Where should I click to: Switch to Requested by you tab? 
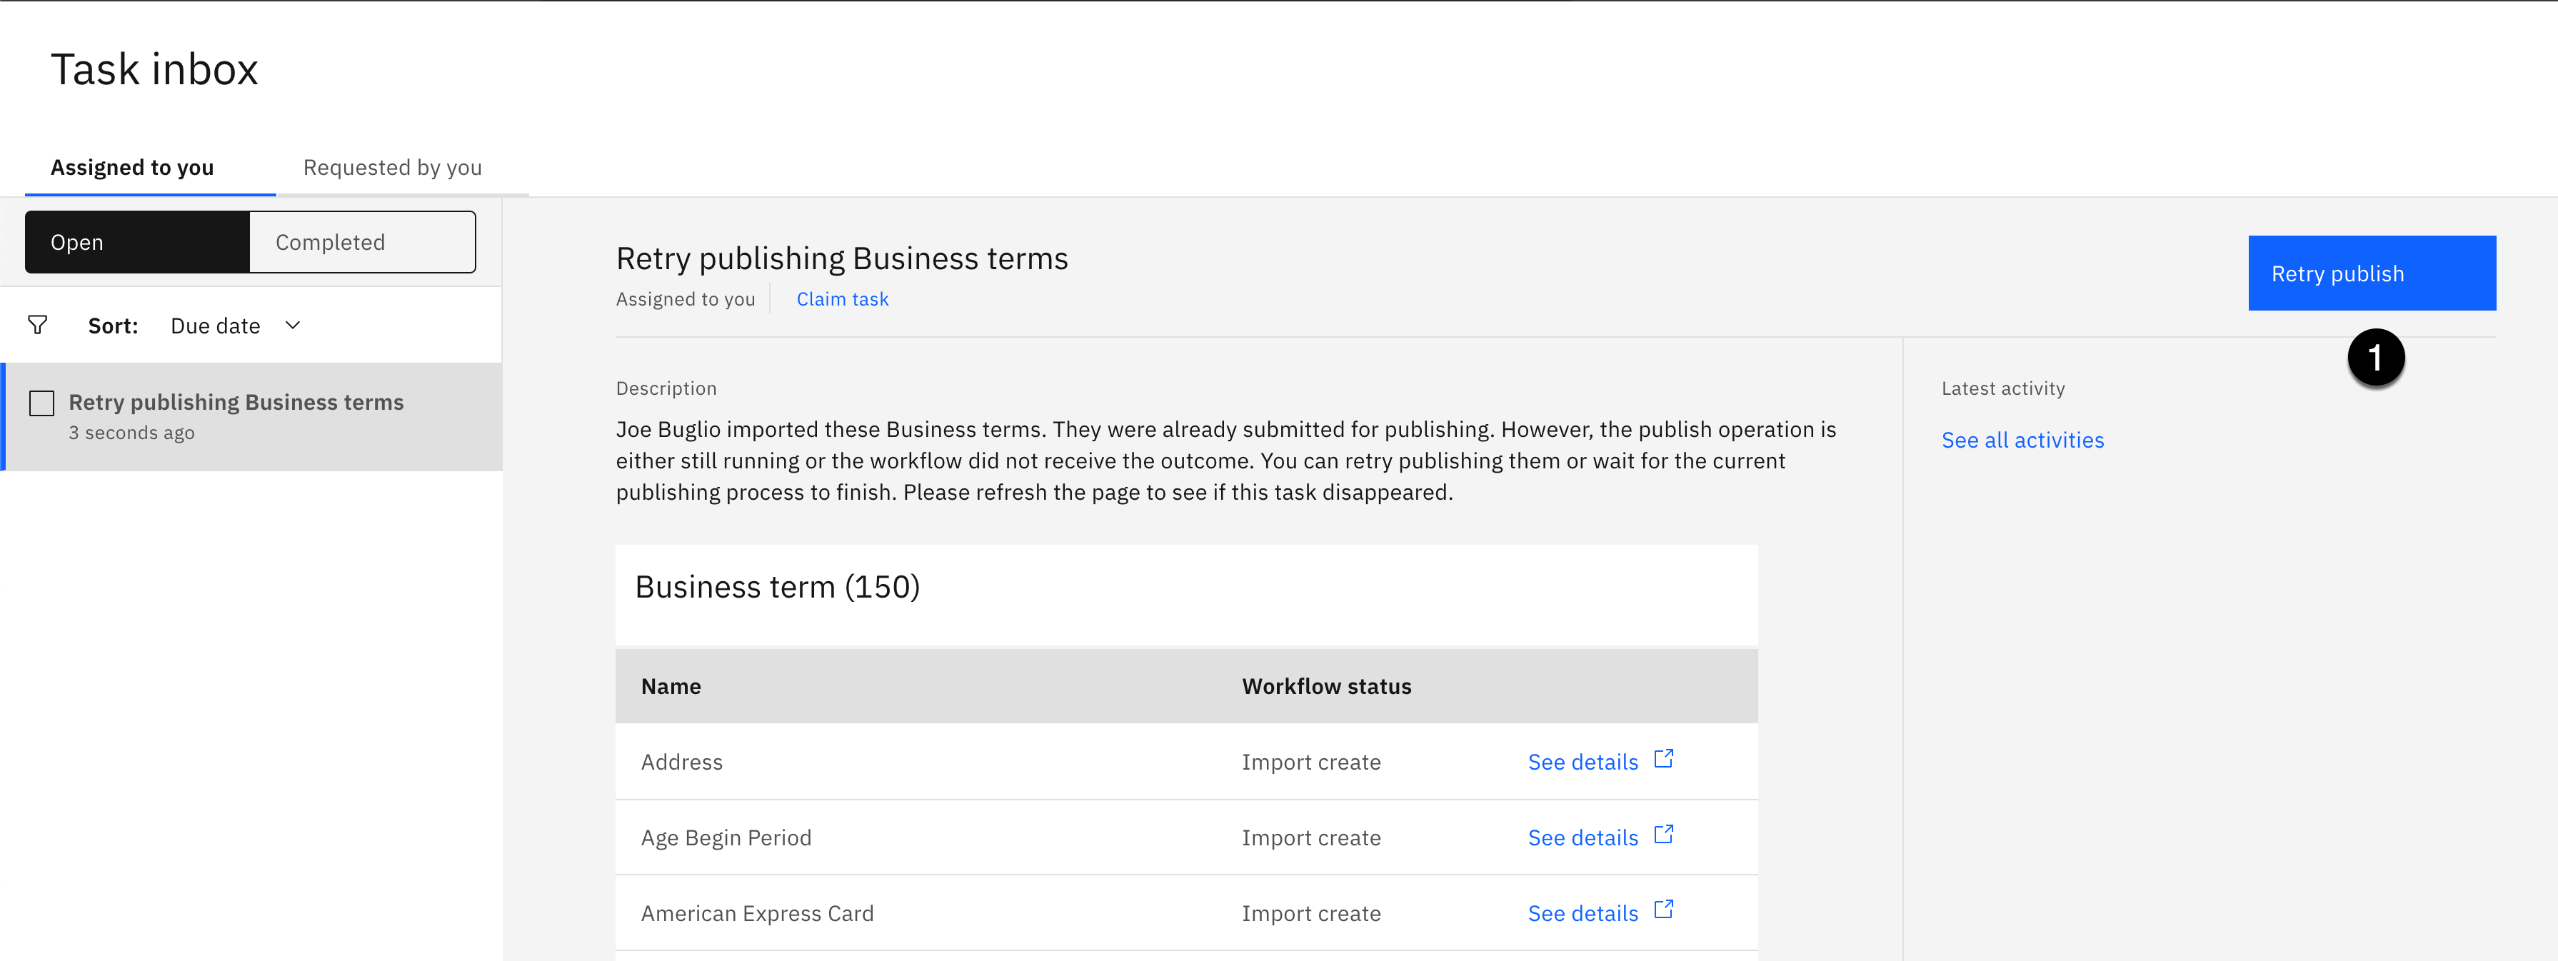[392, 168]
